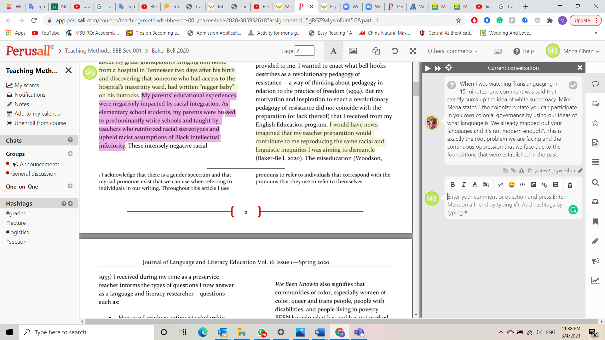Go to next conversation play arrow
The width and height of the screenshot is (605, 340).
tap(428, 68)
